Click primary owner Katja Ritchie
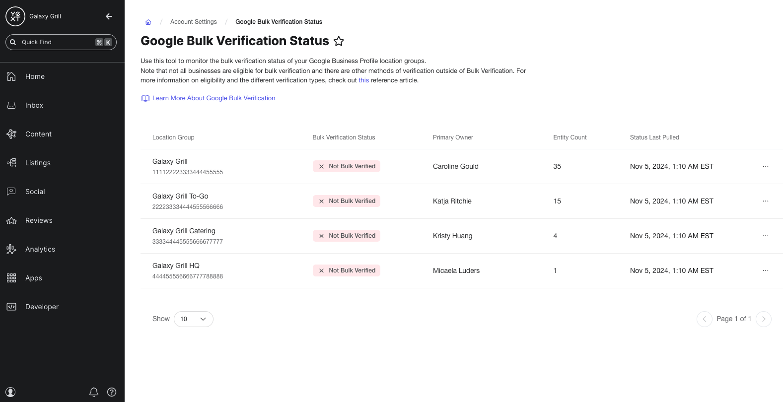Screen dimensions: 783x402 [452, 201]
